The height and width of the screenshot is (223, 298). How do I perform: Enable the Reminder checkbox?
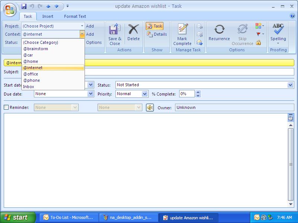(6, 107)
